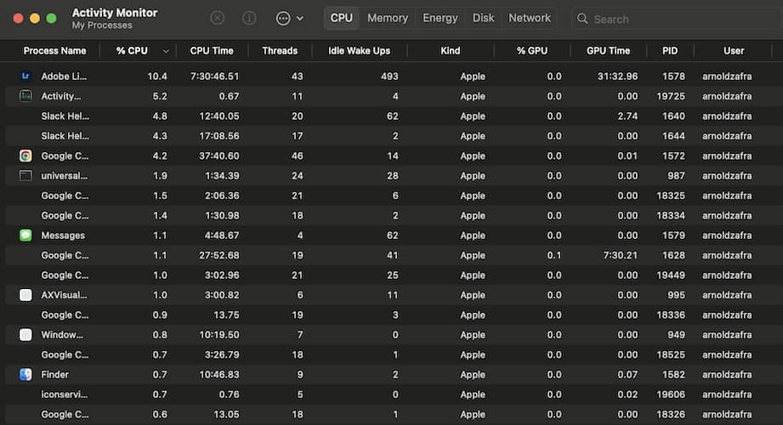Click the magnifying glass search icon
The height and width of the screenshot is (425, 783).
tap(582, 19)
